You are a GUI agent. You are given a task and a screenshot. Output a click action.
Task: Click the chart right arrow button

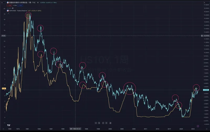(106, 123)
